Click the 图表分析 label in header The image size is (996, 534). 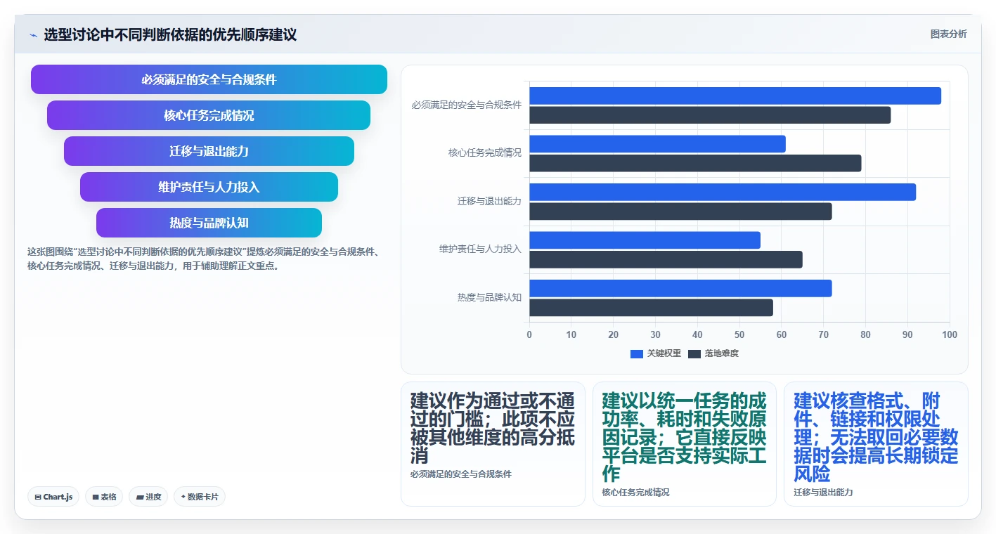point(948,34)
